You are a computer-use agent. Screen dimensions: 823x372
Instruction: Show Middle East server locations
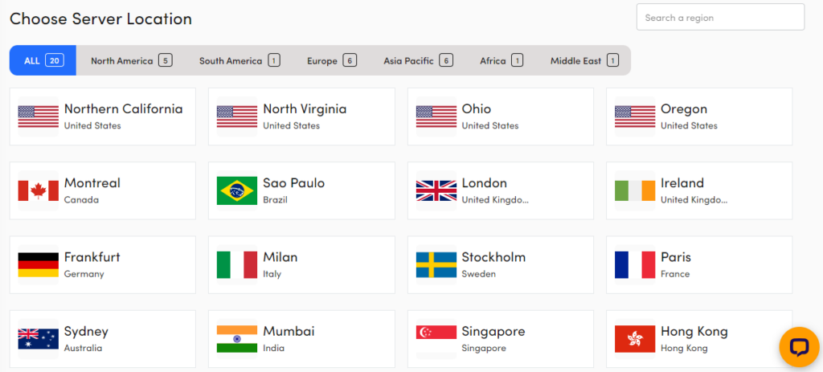click(584, 60)
